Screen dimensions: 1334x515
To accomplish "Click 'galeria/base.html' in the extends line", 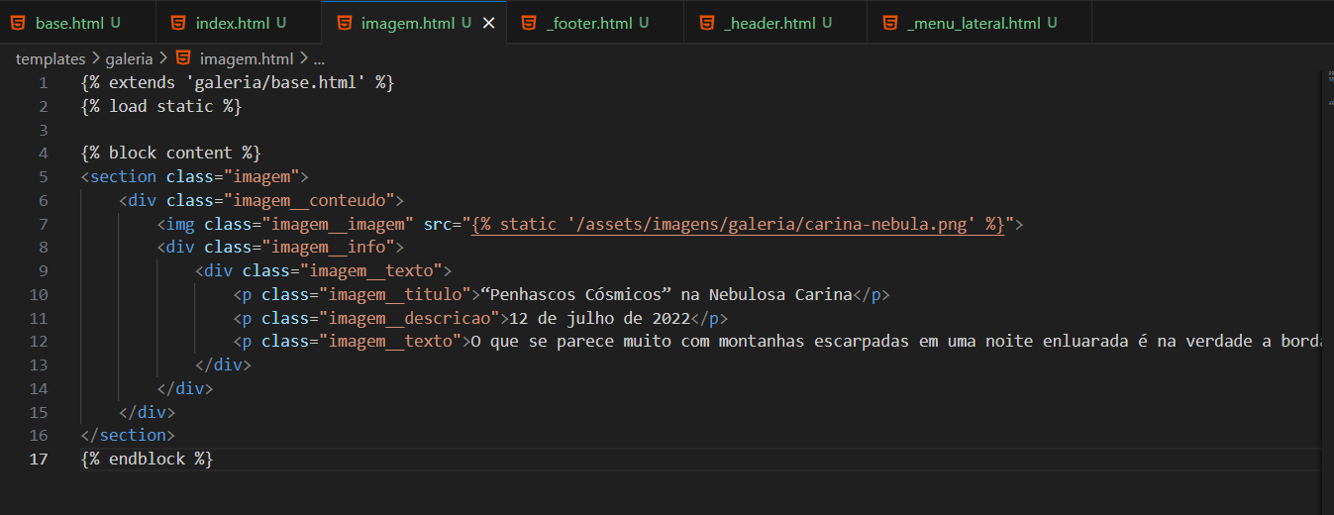I will (275, 82).
